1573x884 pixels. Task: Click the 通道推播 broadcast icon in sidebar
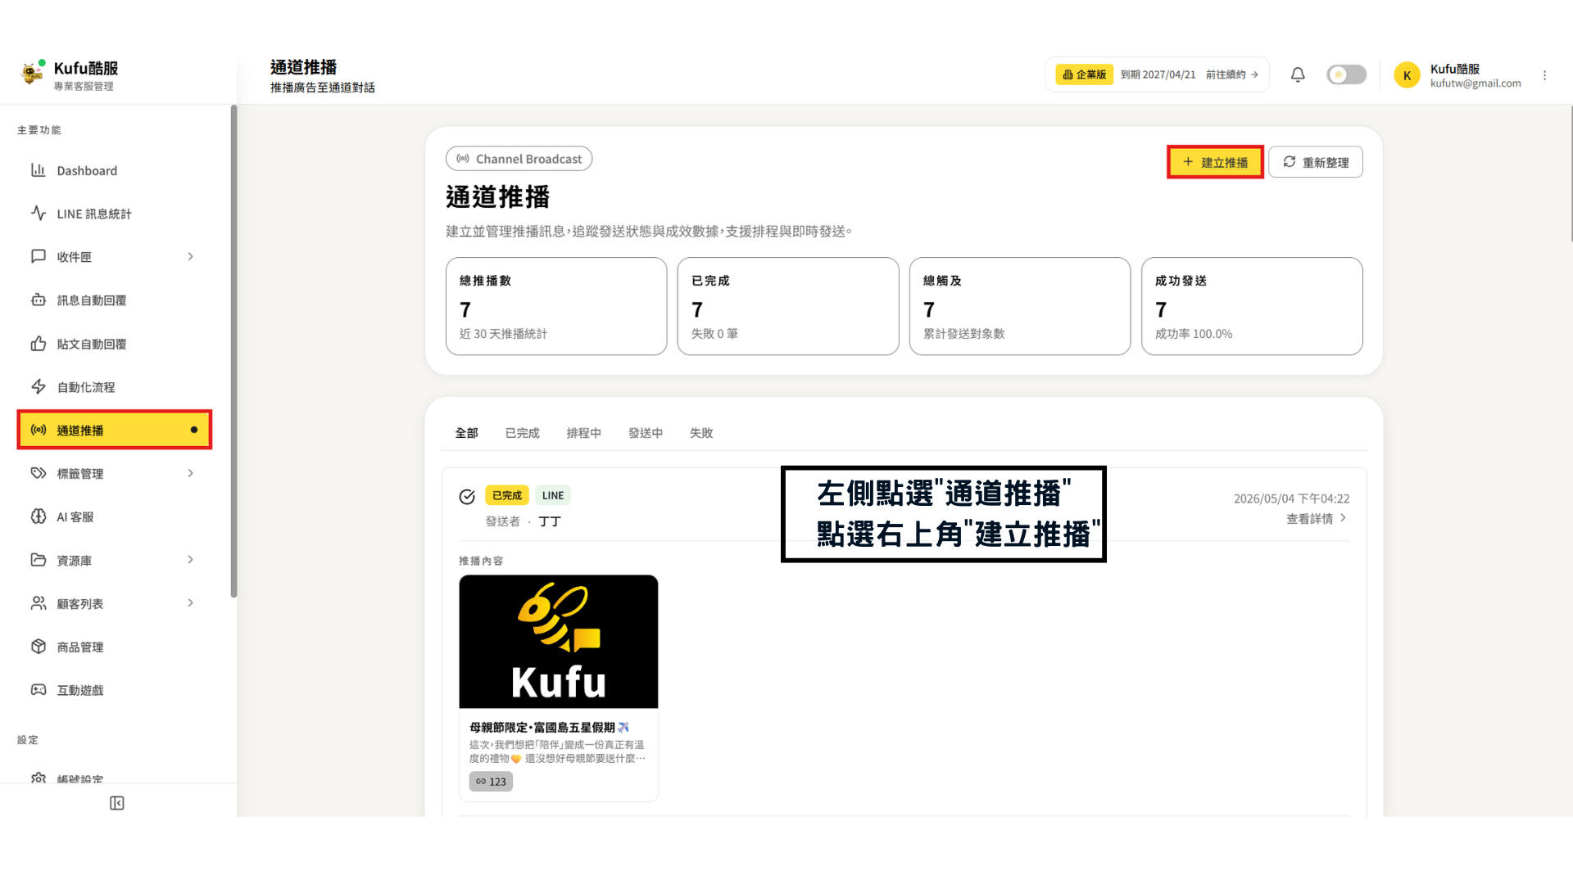click(x=38, y=430)
